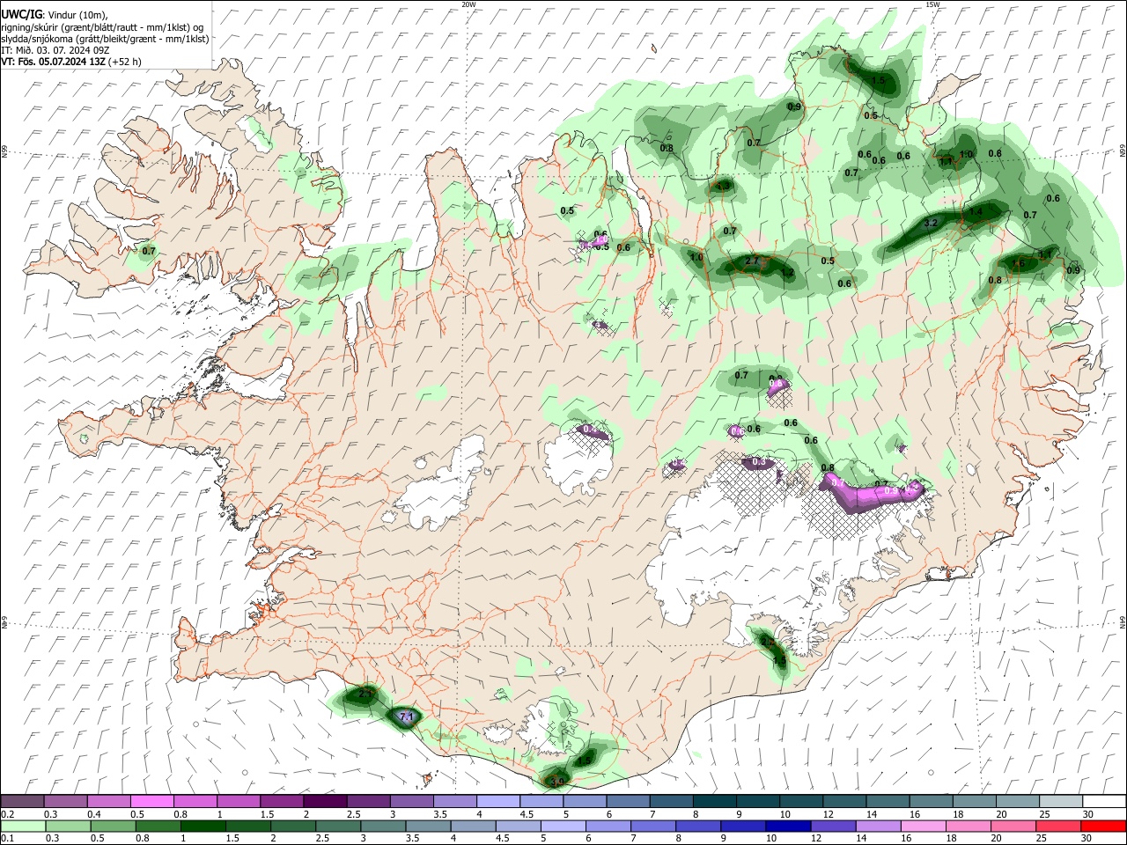Select the deep blue 10 swatch in lower legend
This screenshot has height=845, width=1127.
click(x=786, y=826)
